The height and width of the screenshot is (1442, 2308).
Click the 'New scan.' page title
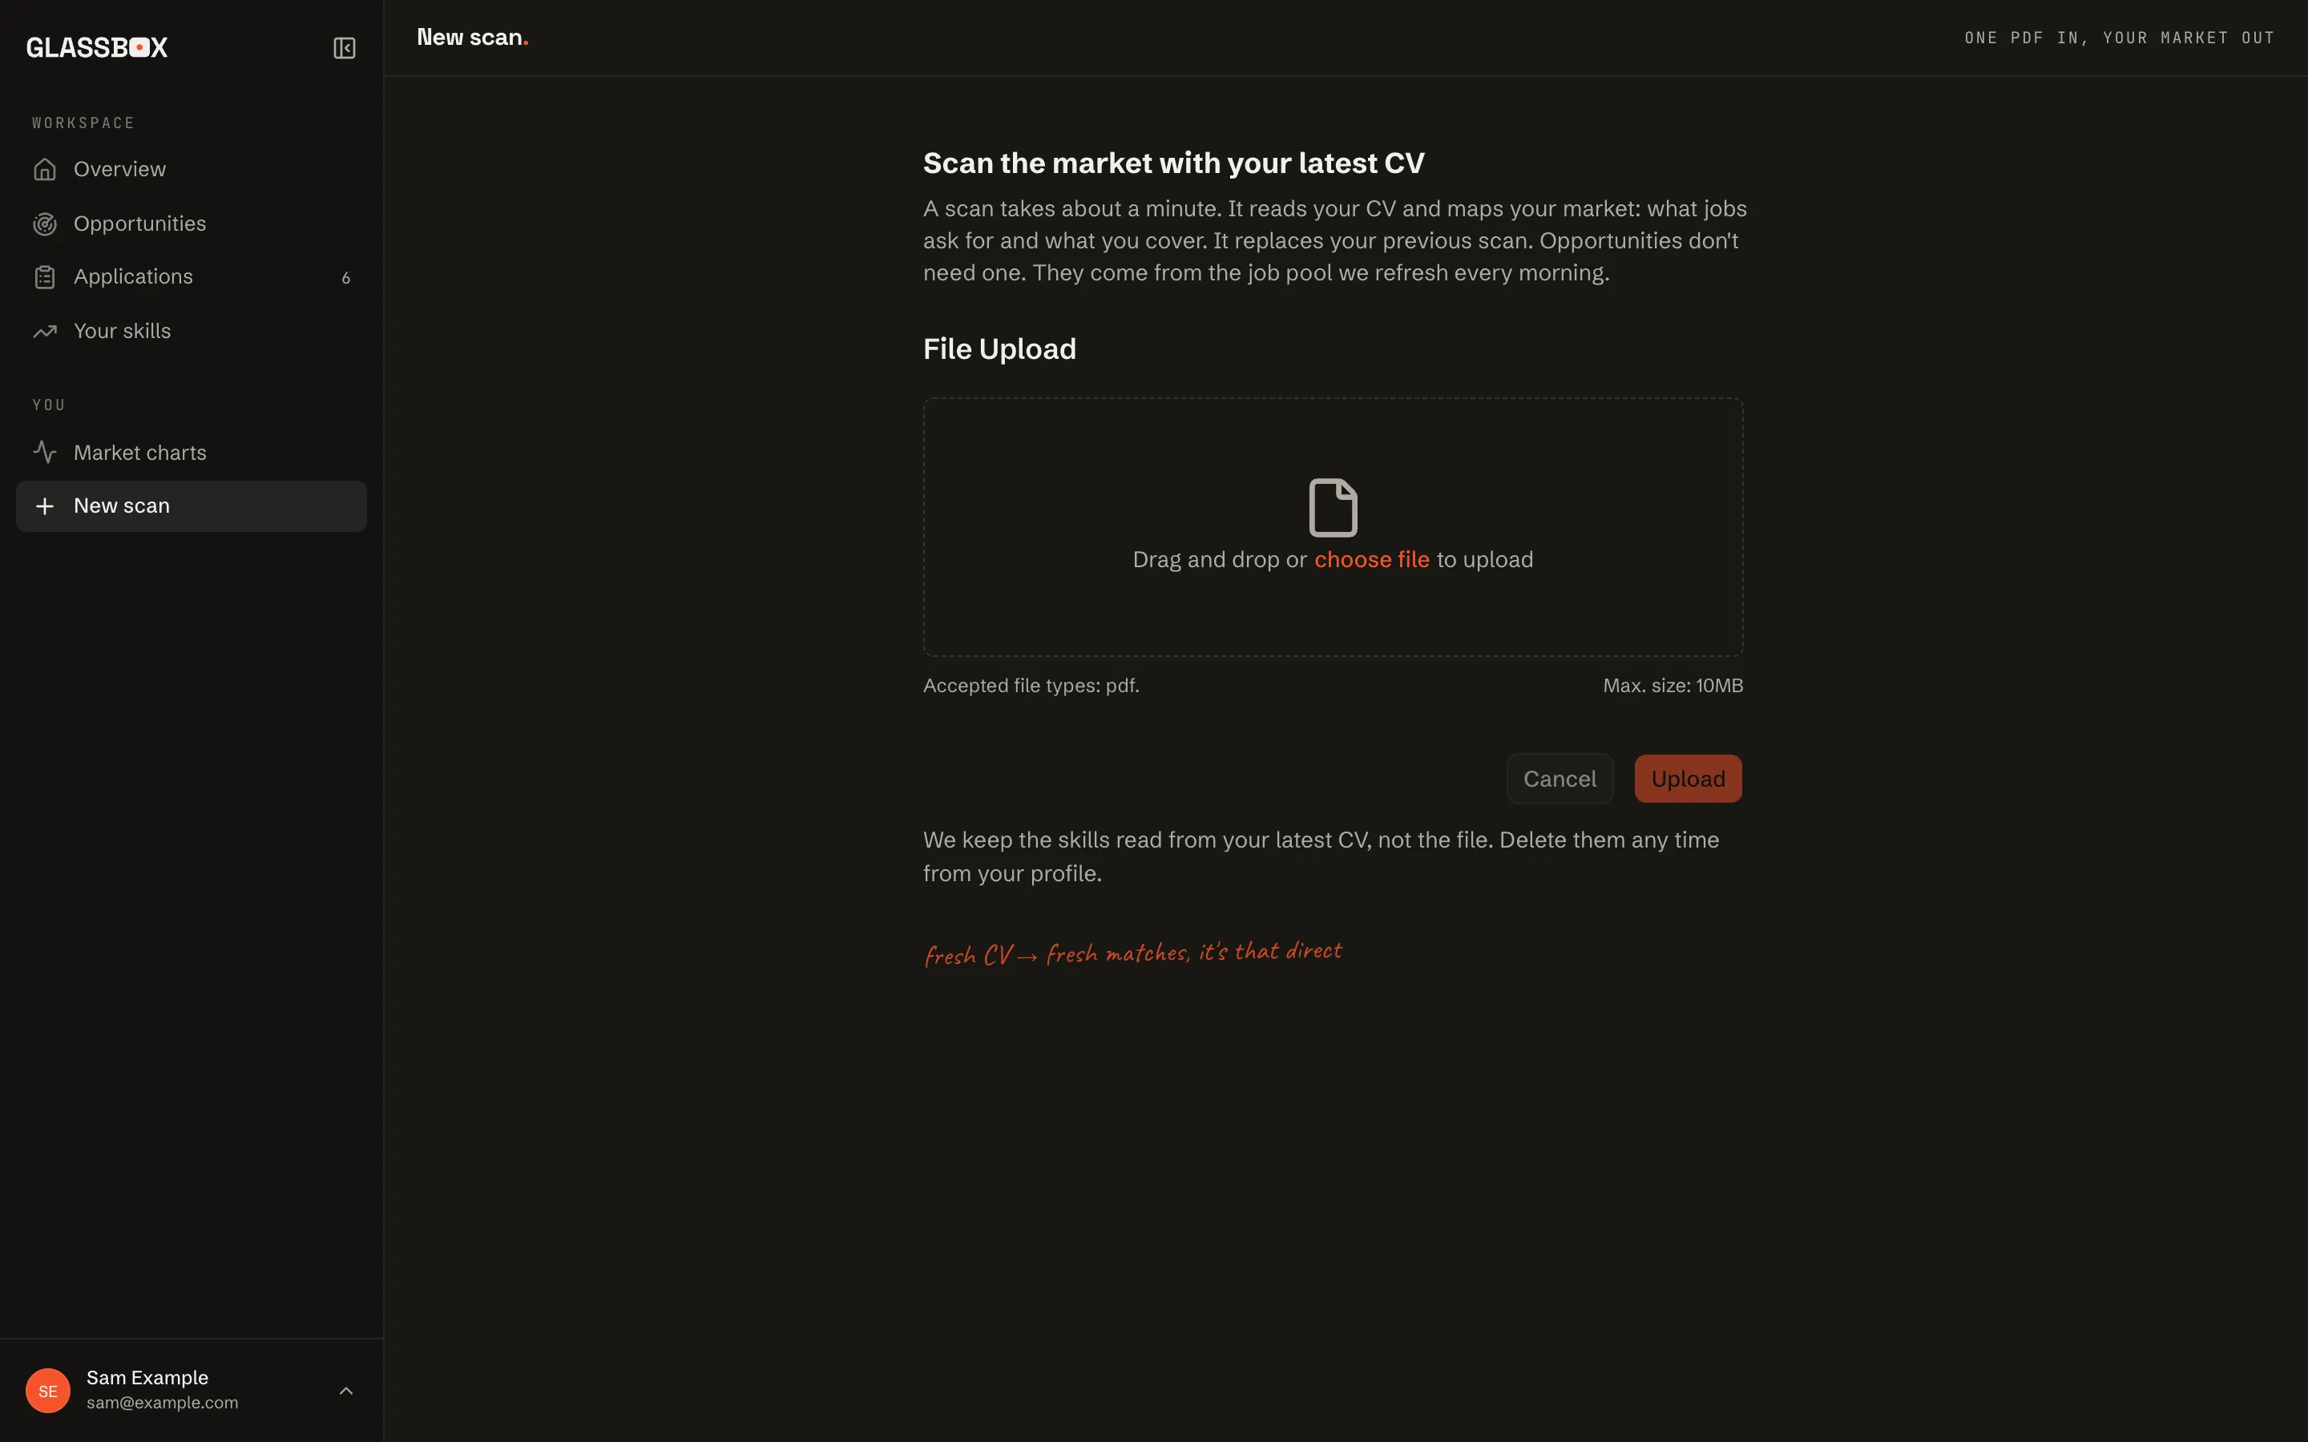(472, 37)
